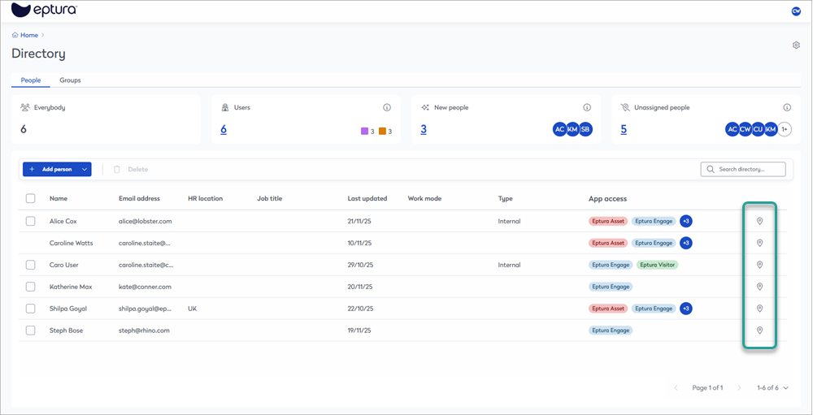Select the People tab
The height and width of the screenshot is (415, 813).
31,80
